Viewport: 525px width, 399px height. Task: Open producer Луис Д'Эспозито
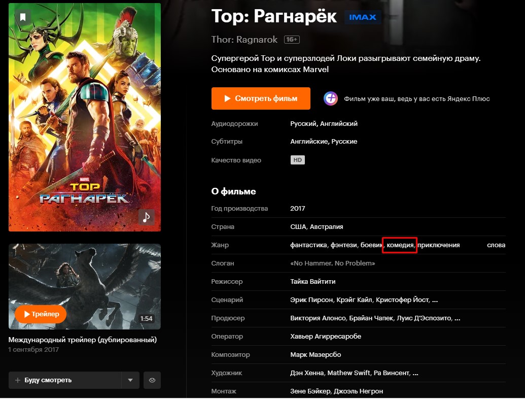coord(424,318)
